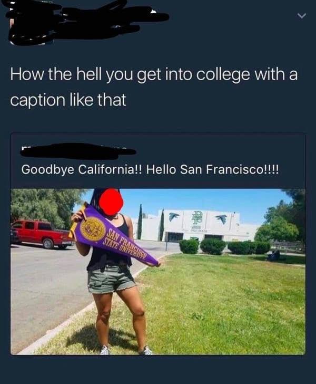The width and height of the screenshot is (316, 384).
Task: Click the red circle covering the face
Action: point(112,201)
